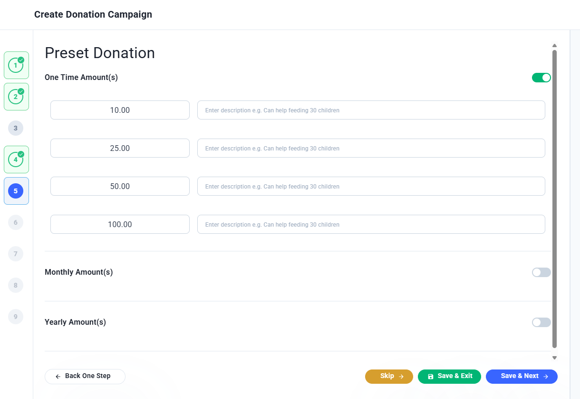Image resolution: width=580 pixels, height=399 pixels.
Task: Click the Preset Donation heading
Action: point(100,53)
